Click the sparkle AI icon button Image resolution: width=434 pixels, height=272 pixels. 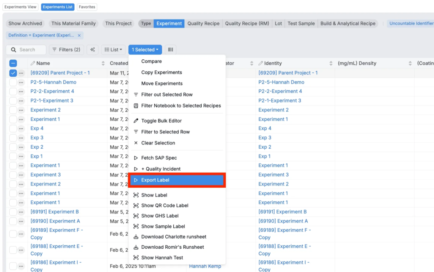coord(92,50)
